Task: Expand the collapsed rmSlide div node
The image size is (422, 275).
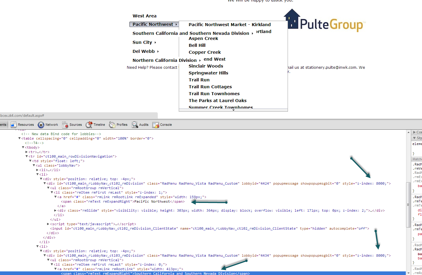Action: coord(55,210)
